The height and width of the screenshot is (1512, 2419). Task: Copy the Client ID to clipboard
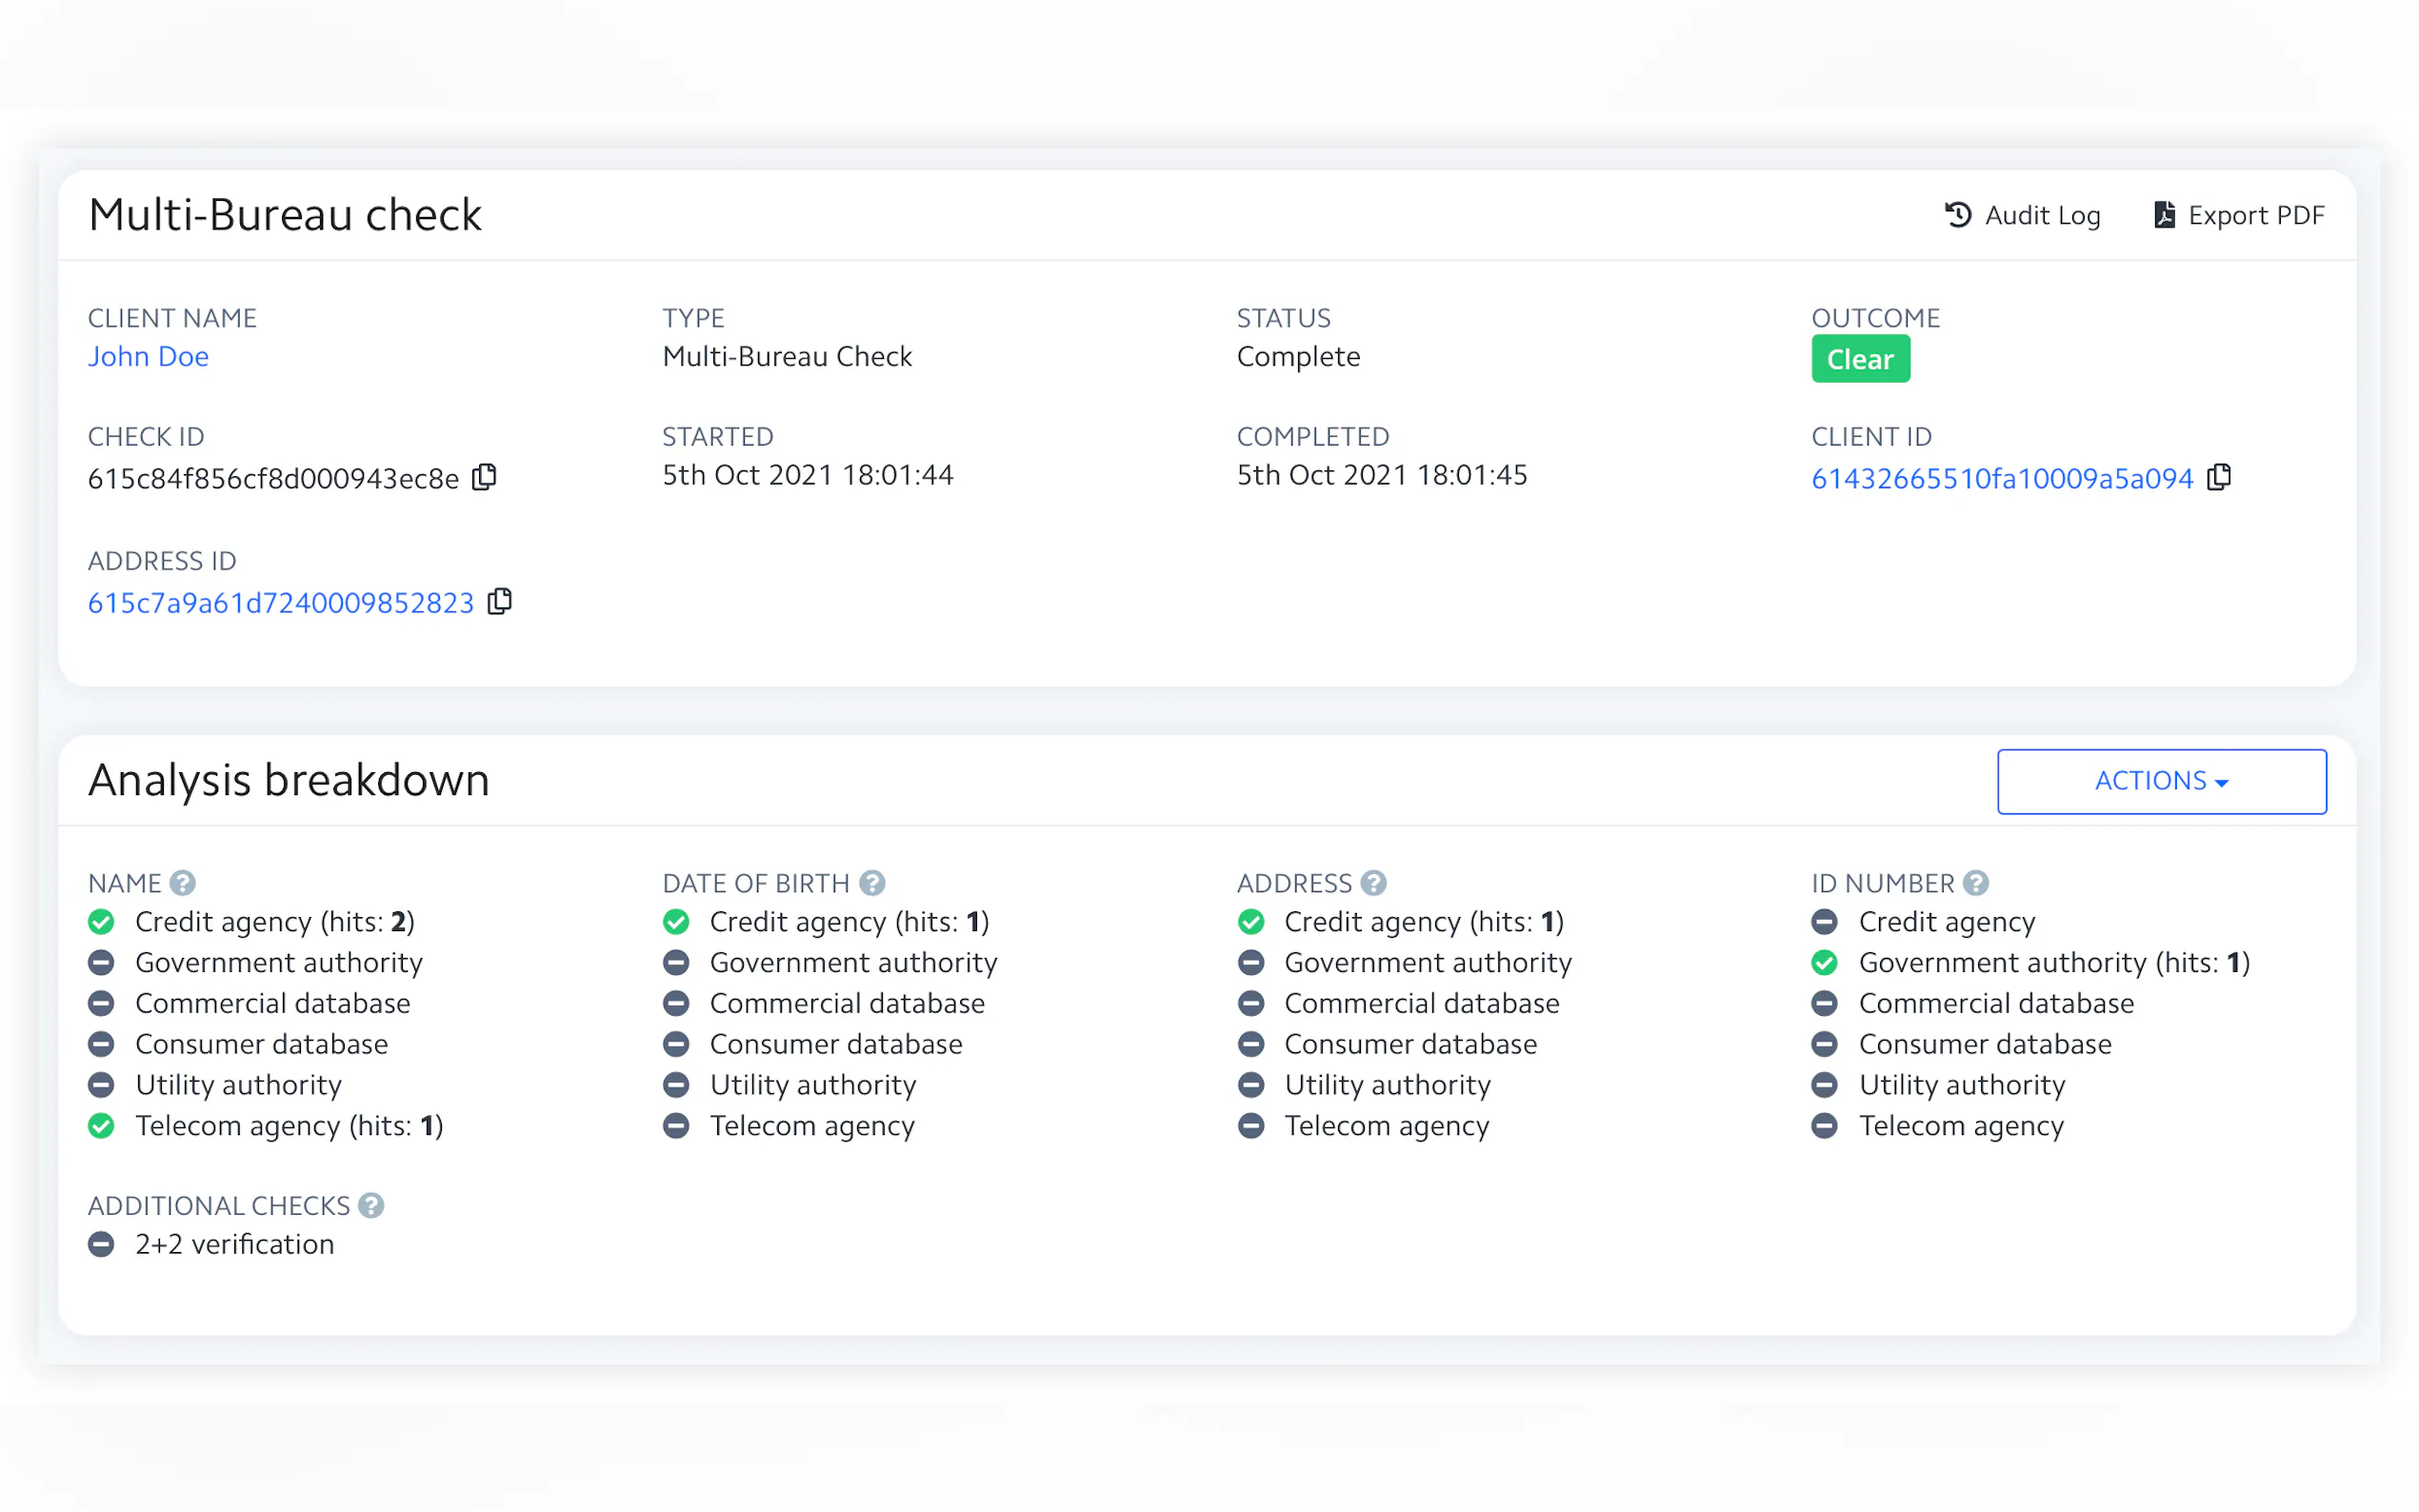tap(2218, 477)
